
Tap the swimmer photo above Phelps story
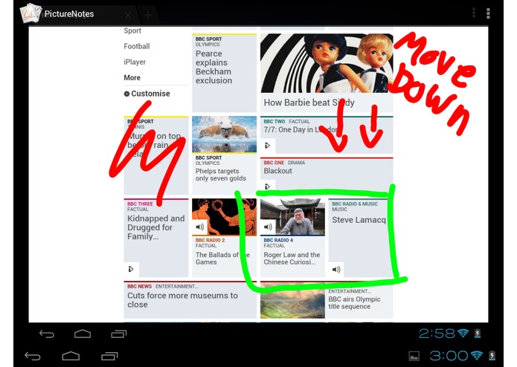[x=224, y=134]
